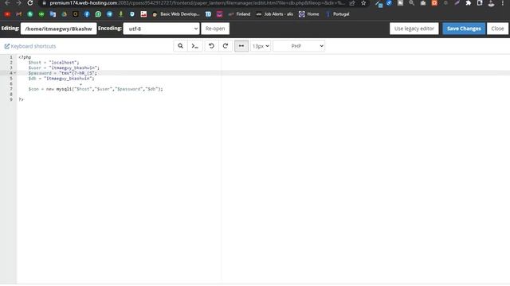510x286 pixels.
Task: Open the browser side panel icon
Action: (x=480, y=3)
